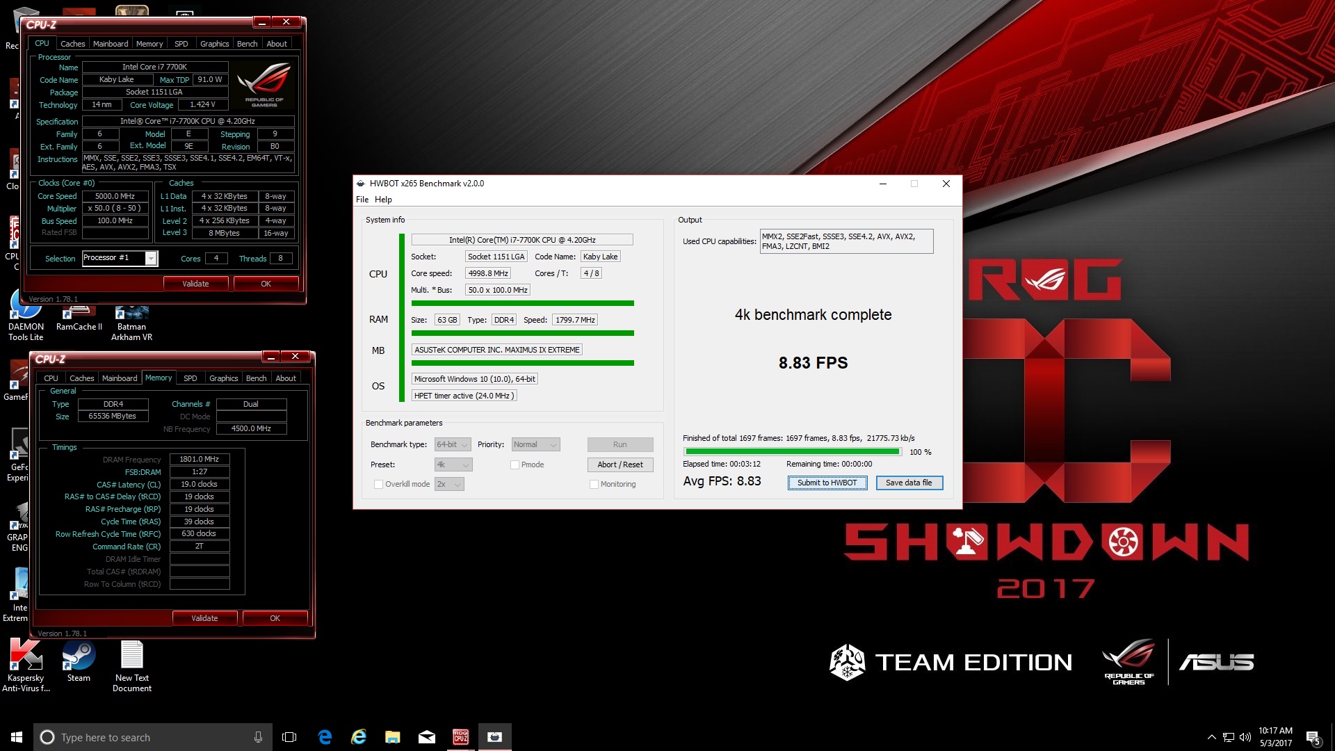Click the Core Speed 5000.0 MHz field

click(x=115, y=196)
